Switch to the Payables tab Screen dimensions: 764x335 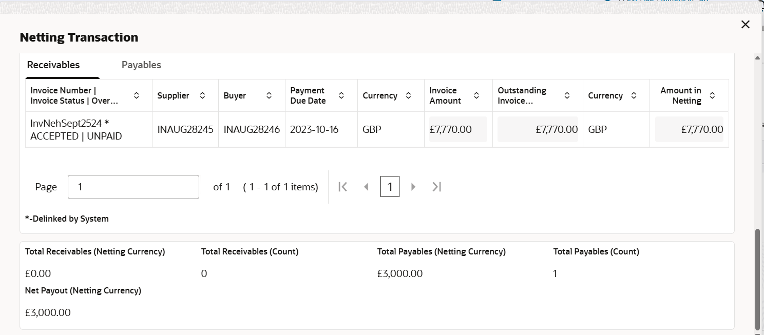pos(141,65)
